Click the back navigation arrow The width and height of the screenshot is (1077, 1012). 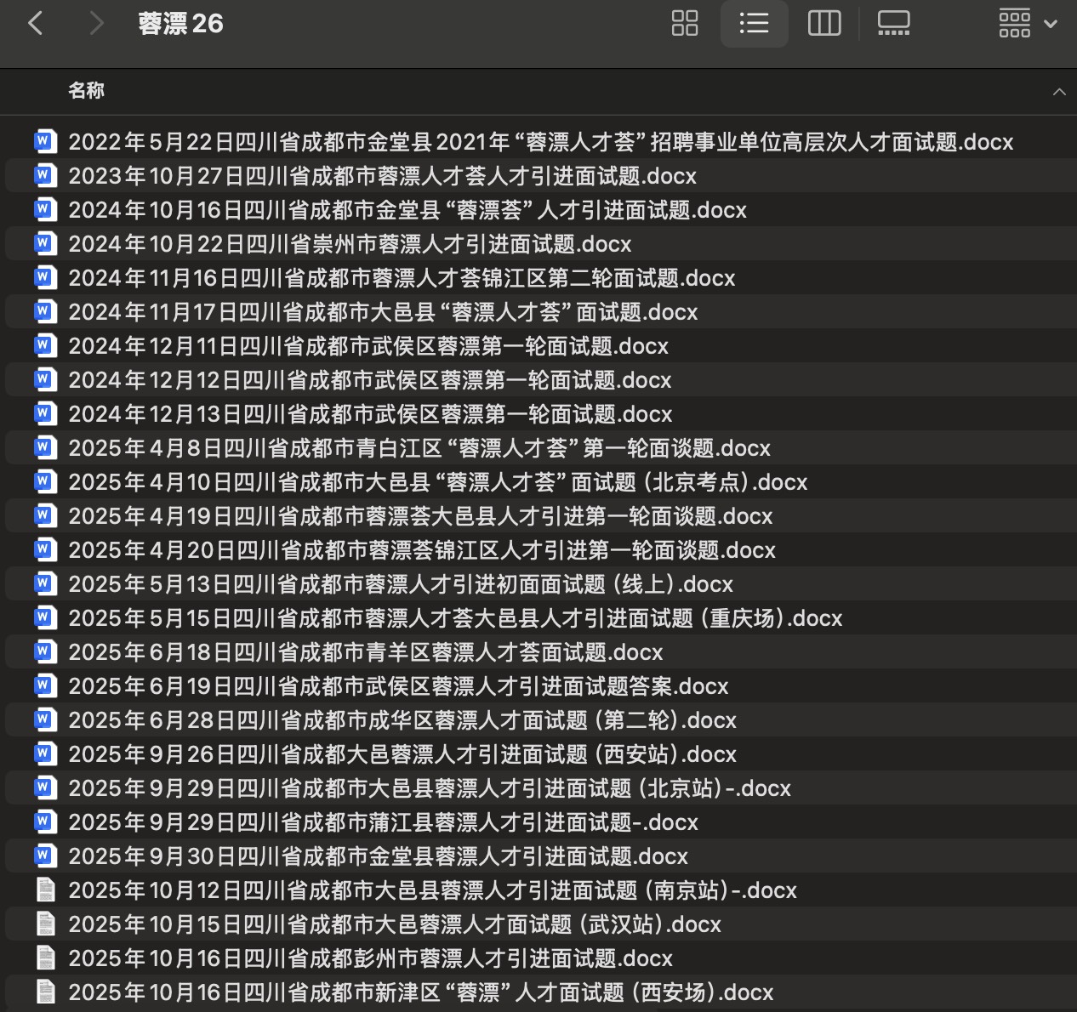click(35, 24)
